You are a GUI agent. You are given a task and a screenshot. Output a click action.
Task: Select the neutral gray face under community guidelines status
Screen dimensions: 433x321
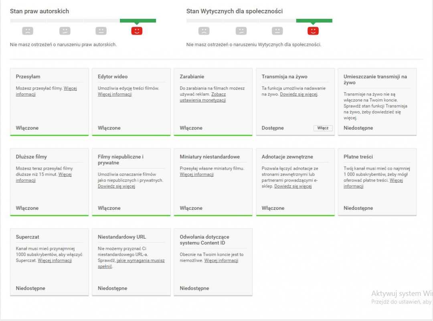[277, 31]
